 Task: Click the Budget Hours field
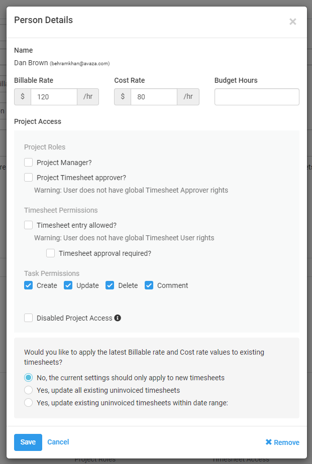coord(257,97)
